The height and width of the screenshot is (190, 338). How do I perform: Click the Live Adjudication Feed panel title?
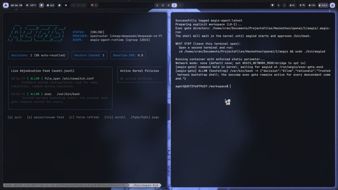42,71
